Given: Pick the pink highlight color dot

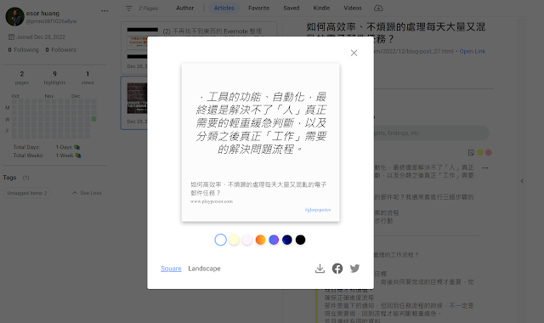Looking at the screenshot, I should pos(489,153).
